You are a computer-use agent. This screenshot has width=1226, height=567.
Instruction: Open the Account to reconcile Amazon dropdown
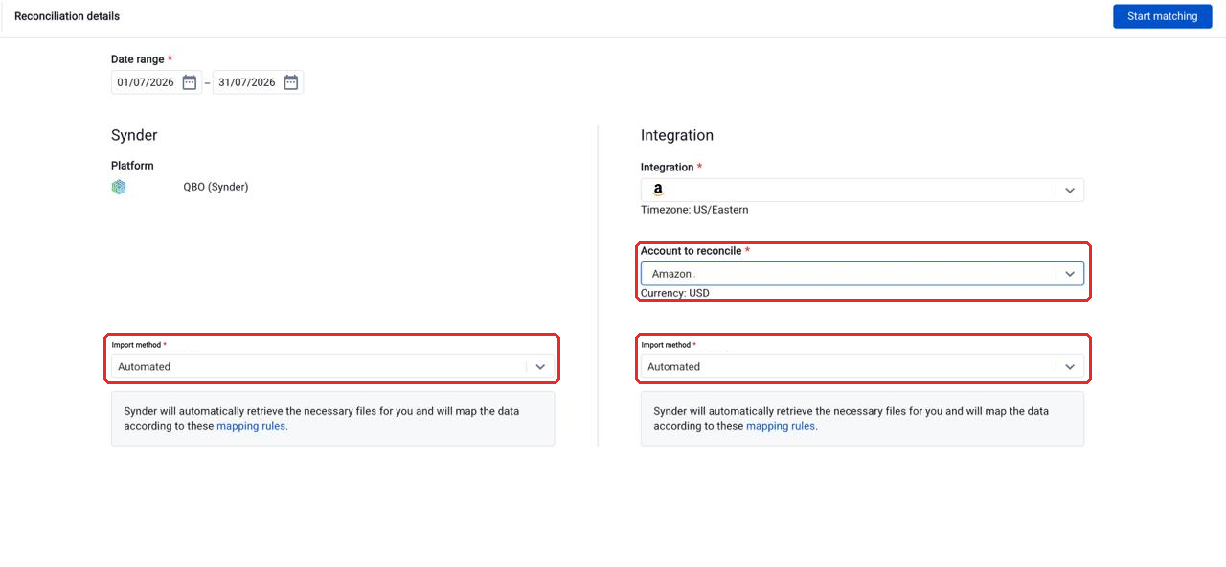pos(862,274)
